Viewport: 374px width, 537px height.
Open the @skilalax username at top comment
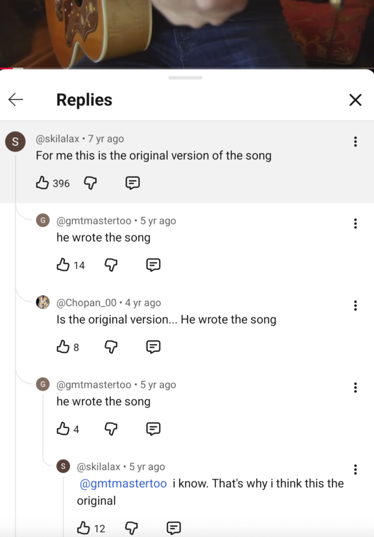tap(57, 139)
